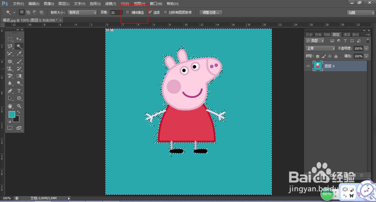
Task: Expand the status bar info arrow
Action: (x=69, y=198)
